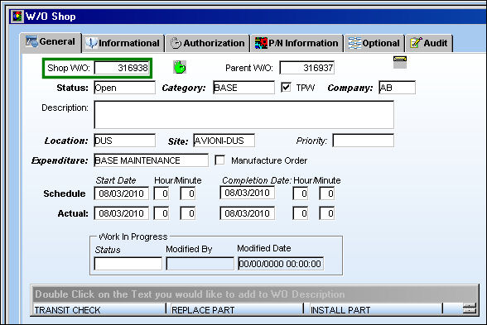
Task: Click the W/O Shop window title icon
Action: point(17,17)
